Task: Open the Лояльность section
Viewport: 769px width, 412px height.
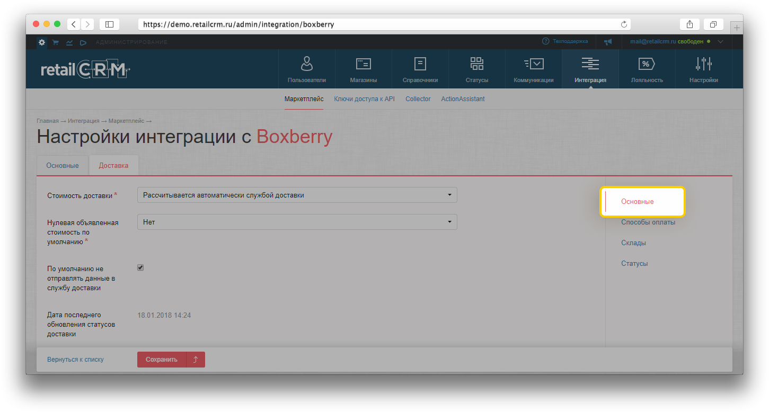Action: point(647,69)
